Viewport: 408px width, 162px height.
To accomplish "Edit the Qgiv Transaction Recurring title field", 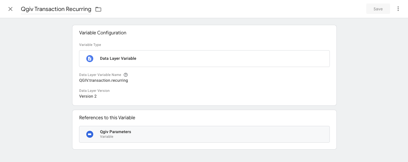I will click(x=56, y=9).
